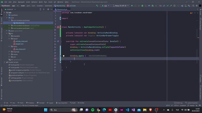Image resolution: width=202 pixels, height=113 pixels.
Task: Open Brave browser from taskbar
Action: coord(151,110)
